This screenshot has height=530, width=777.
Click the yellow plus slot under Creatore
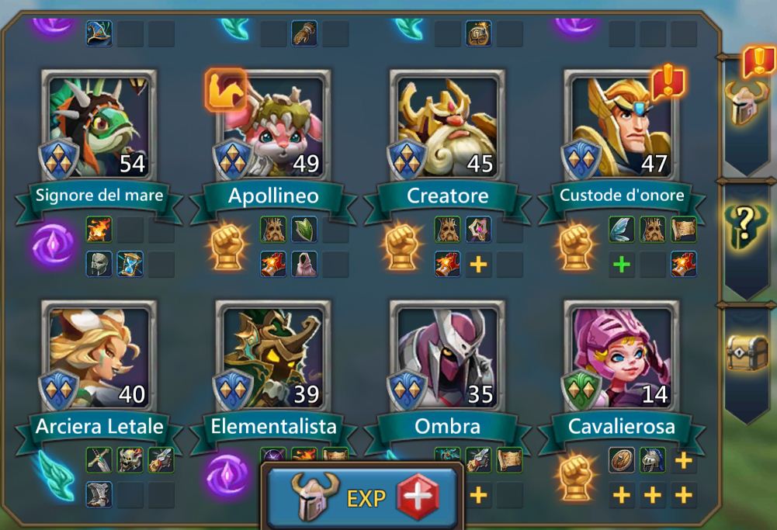[478, 264]
